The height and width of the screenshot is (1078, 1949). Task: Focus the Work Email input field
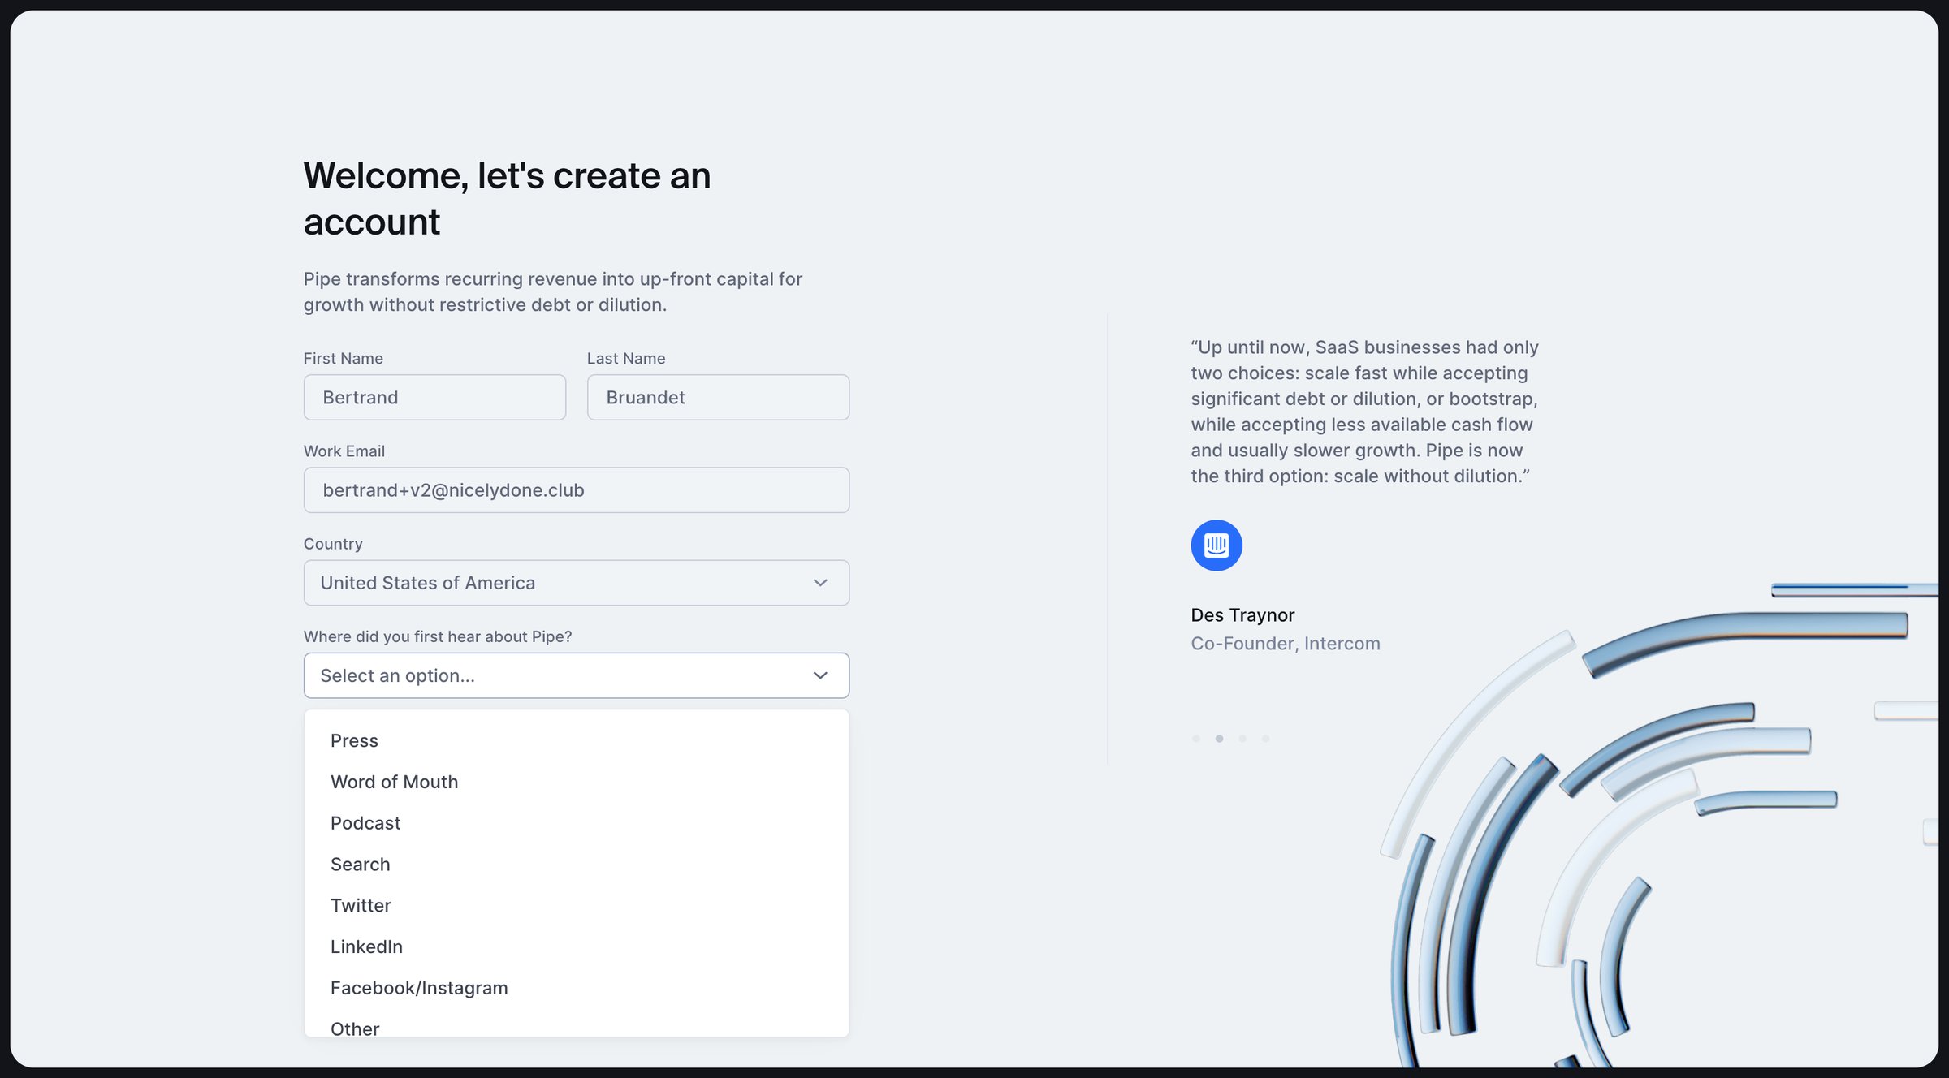click(577, 489)
